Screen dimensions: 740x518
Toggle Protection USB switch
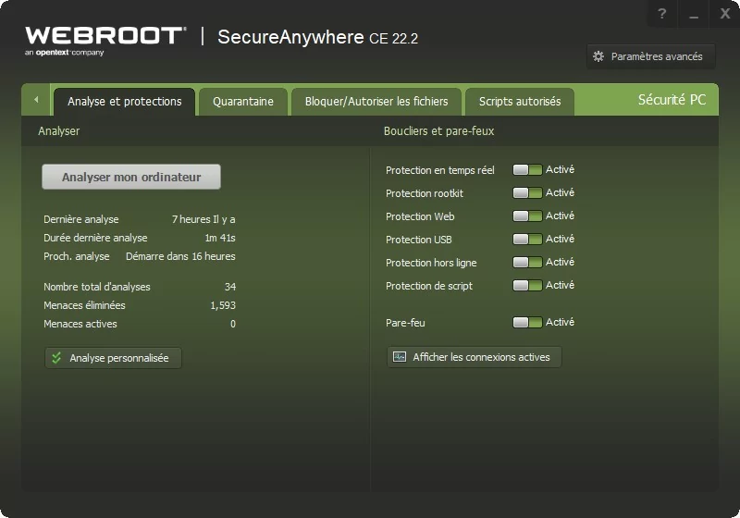(x=527, y=240)
